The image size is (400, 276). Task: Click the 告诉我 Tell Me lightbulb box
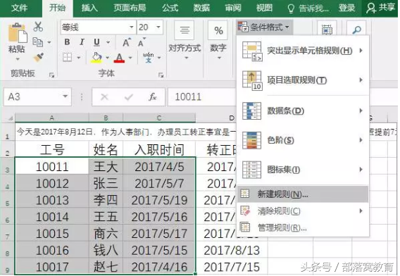point(308,8)
